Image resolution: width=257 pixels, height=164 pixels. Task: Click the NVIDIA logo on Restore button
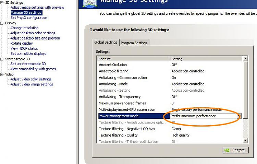tap(227, 150)
